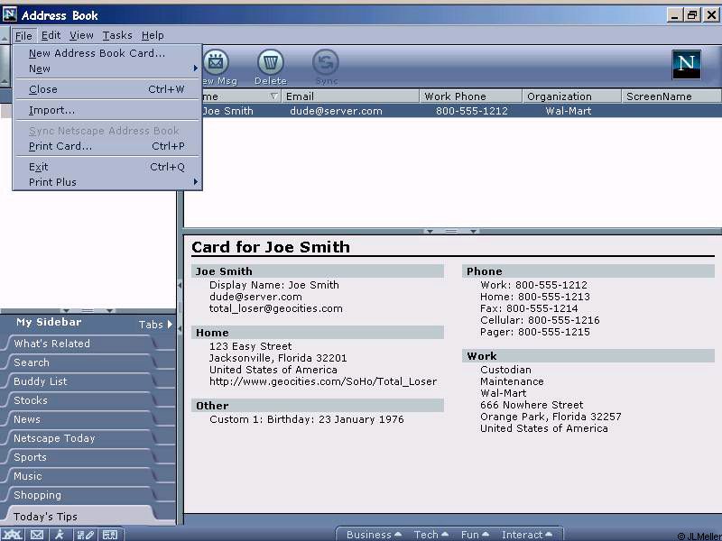Open the View menu
This screenshot has width=722, height=541.
pos(81,35)
